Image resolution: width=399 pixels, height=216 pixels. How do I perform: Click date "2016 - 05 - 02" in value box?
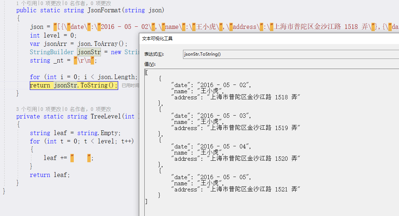click(224, 85)
